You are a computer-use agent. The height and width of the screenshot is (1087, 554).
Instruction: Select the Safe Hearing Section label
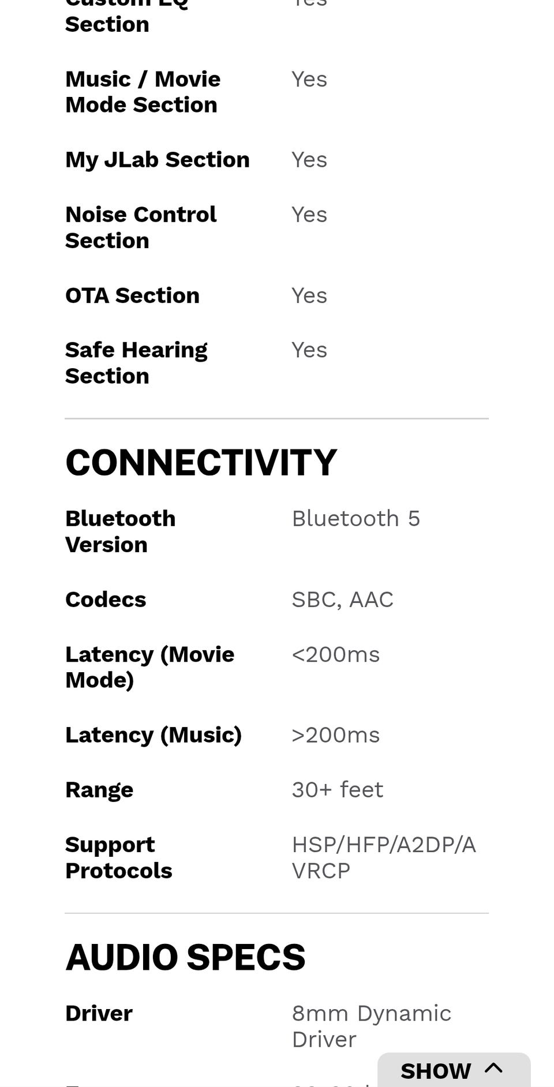136,363
